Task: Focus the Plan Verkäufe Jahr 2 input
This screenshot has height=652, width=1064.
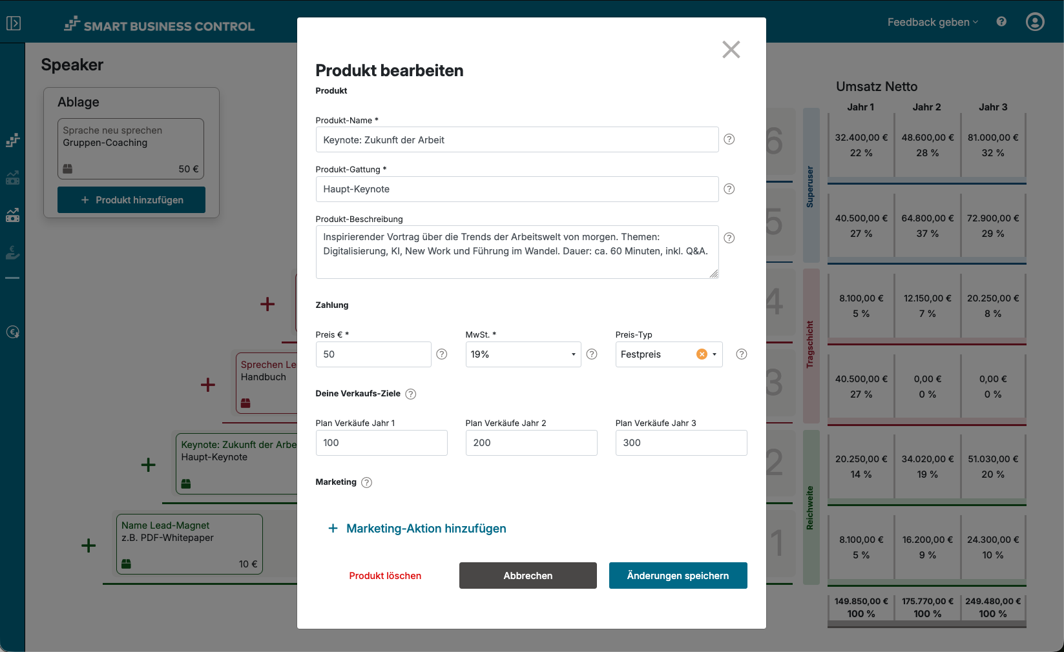Action: click(x=531, y=442)
